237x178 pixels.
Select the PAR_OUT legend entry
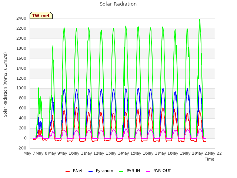point(158,171)
